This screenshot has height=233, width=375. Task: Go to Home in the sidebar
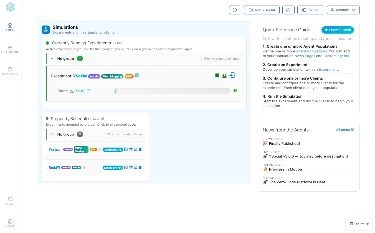pyautogui.click(x=10, y=27)
